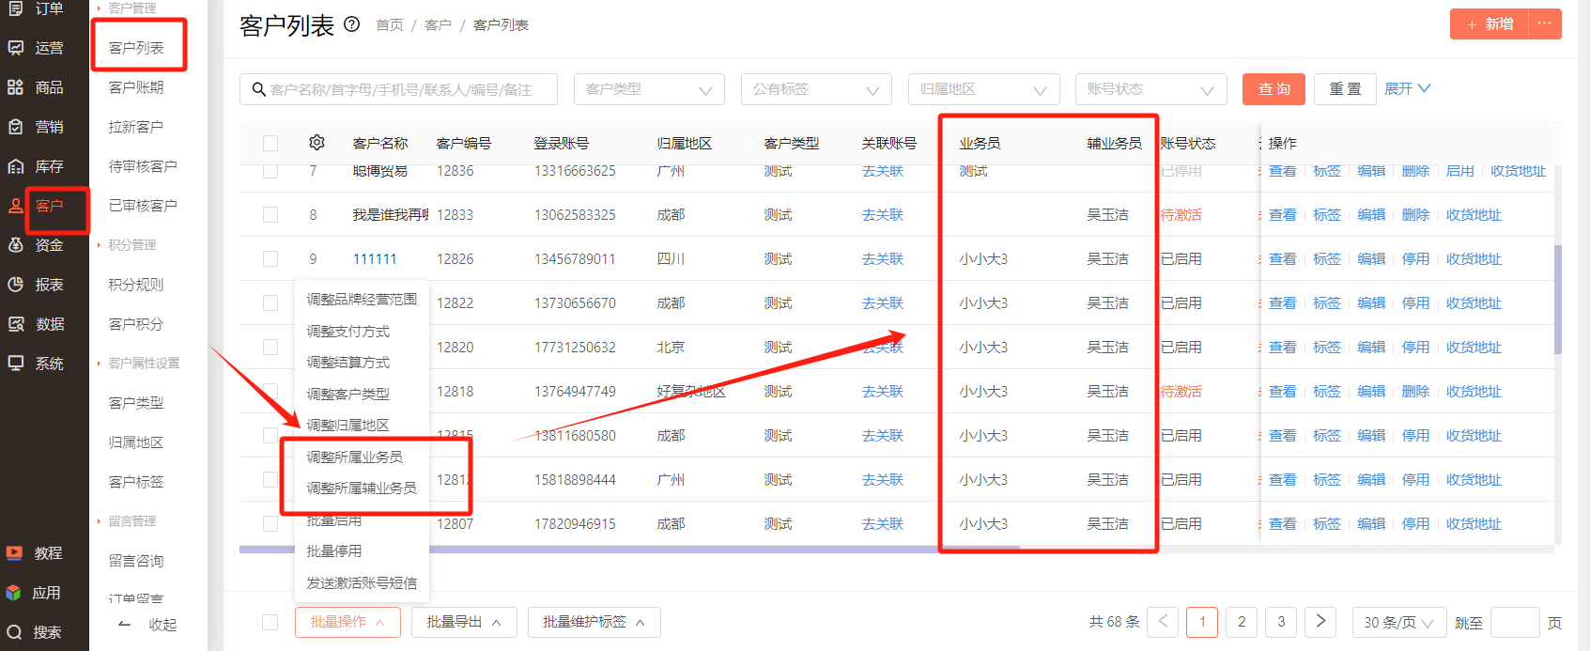Open the 教程 sidebar icon
Image resolution: width=1590 pixels, height=651 pixels.
[x=14, y=553]
